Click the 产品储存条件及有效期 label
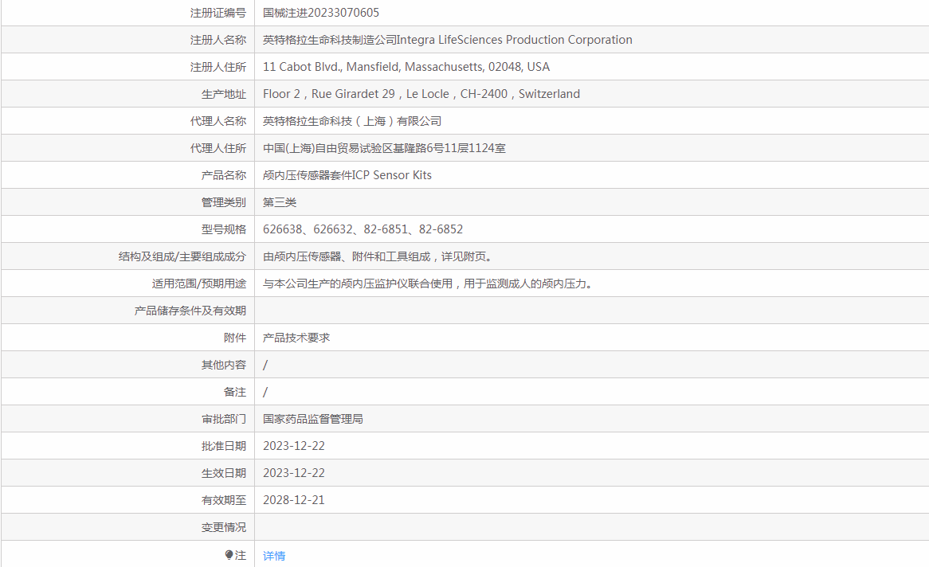 pyautogui.click(x=190, y=311)
